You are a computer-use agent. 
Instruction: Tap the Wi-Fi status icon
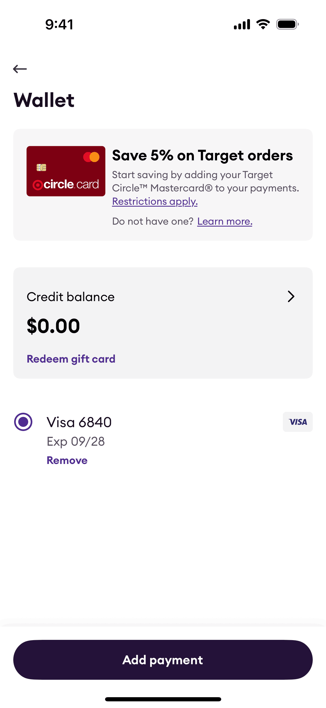(x=263, y=24)
